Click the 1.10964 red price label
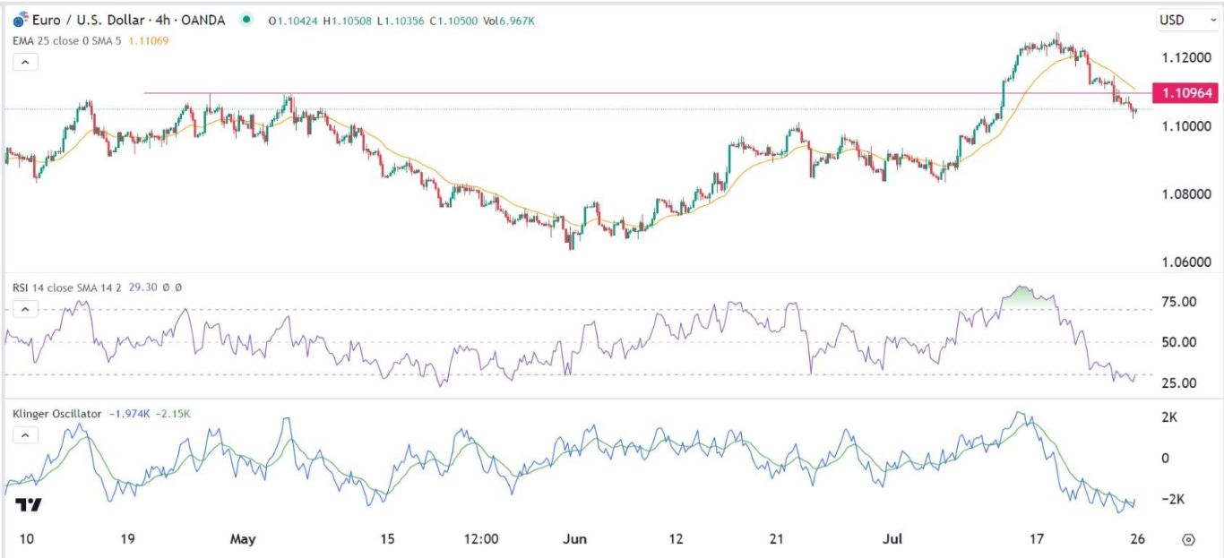The image size is (1224, 558). click(x=1187, y=93)
